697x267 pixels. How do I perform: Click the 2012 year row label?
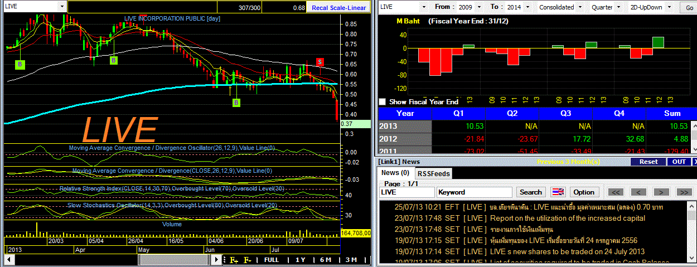pos(405,138)
